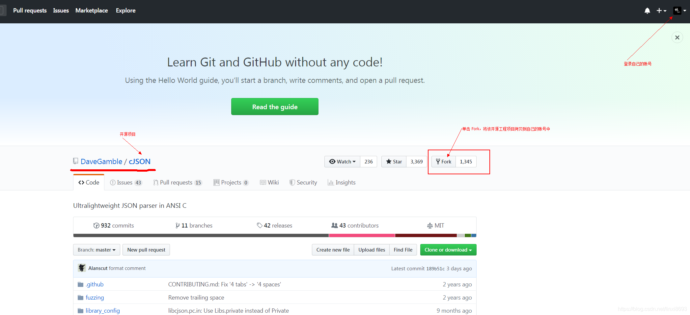Screen dimensions: 690x315
Task: View the 932 commits history
Action: 114,225
